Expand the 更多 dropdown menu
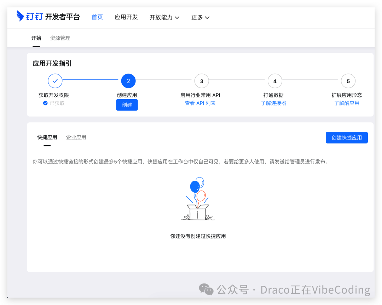This screenshot has height=305, width=382. (200, 17)
